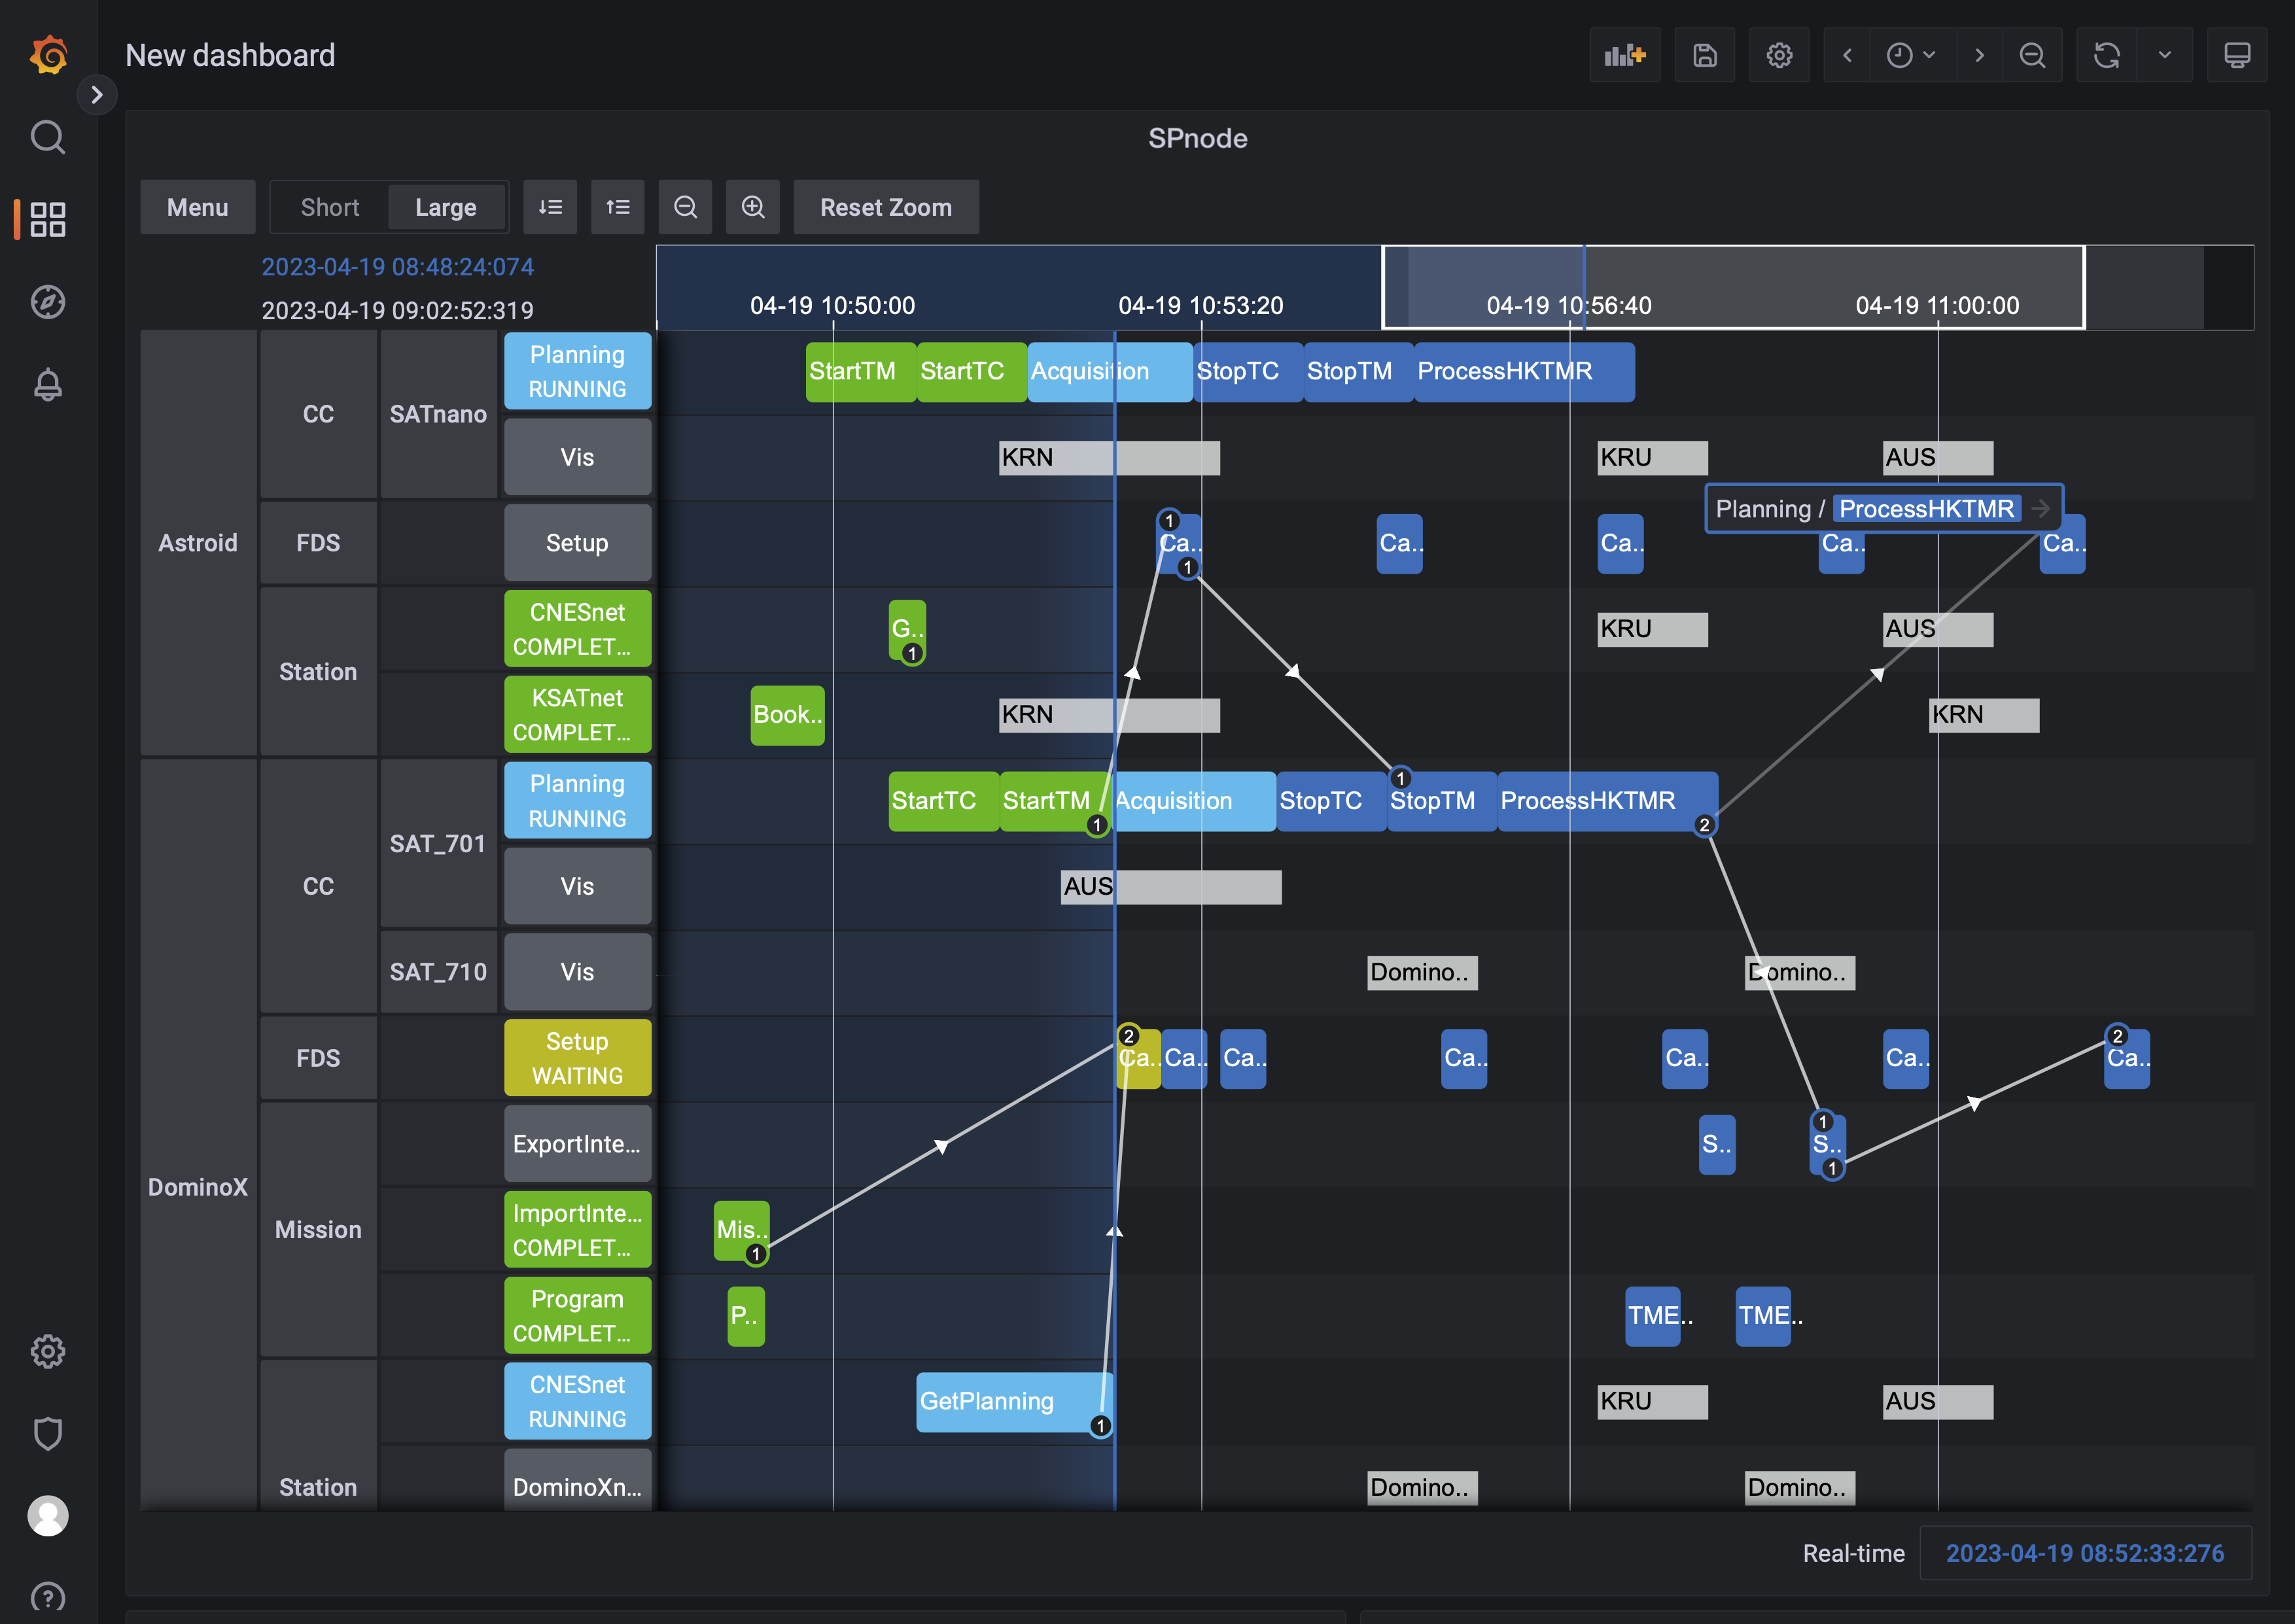
Task: Click the timeline zoom in magnifier
Action: click(x=753, y=207)
